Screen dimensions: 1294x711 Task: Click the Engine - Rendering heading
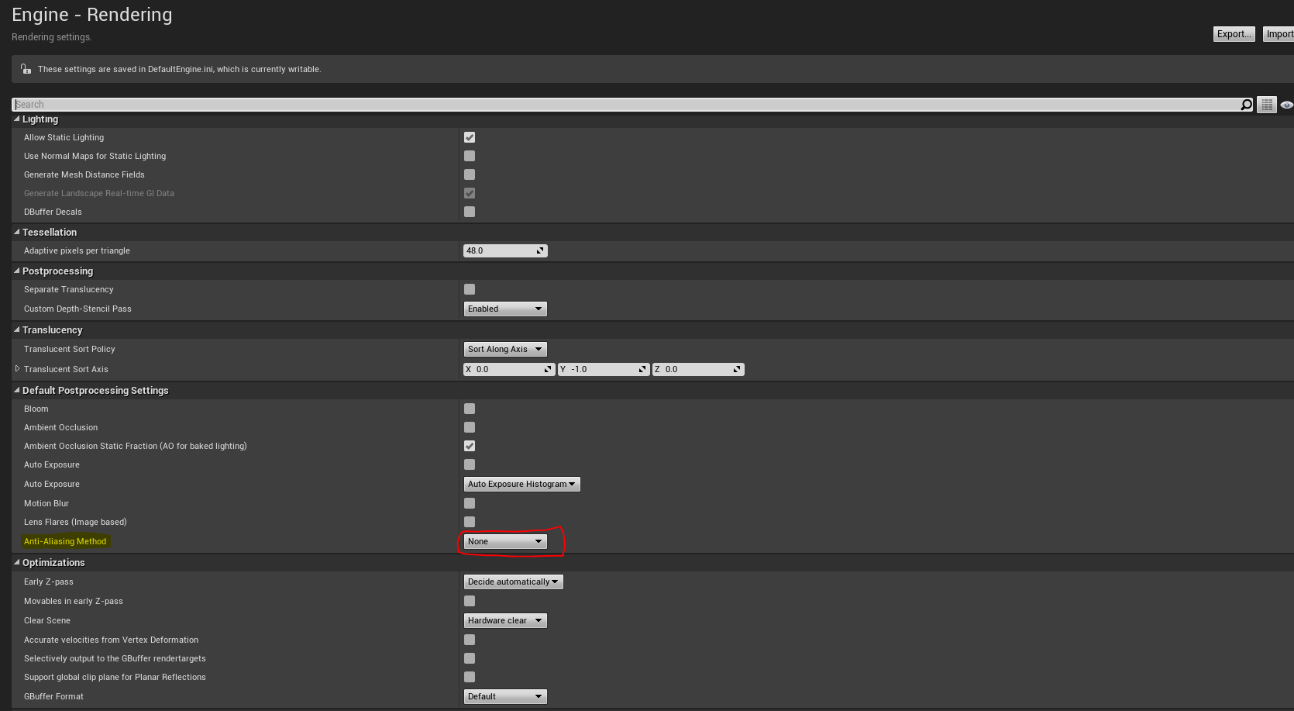(x=92, y=15)
